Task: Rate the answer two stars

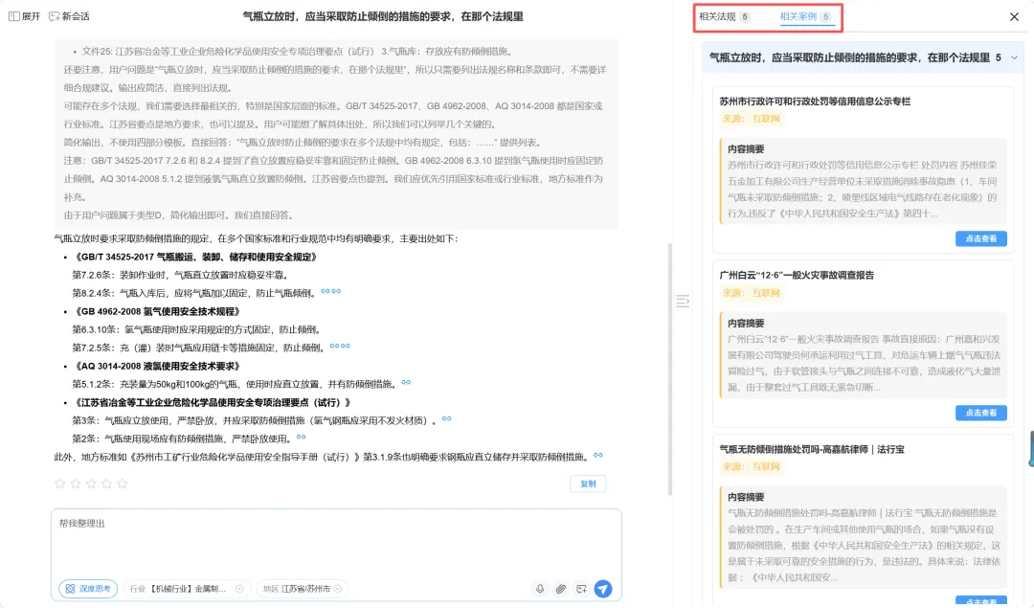Action: tap(76, 484)
